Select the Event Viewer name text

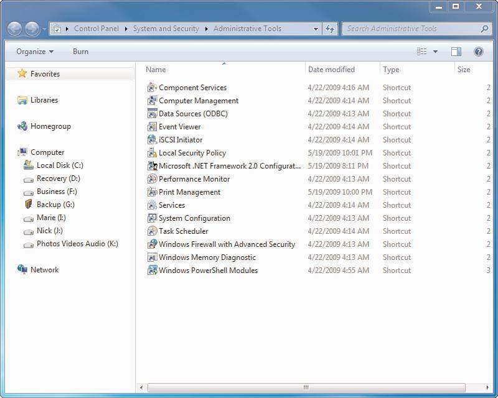[180, 126]
